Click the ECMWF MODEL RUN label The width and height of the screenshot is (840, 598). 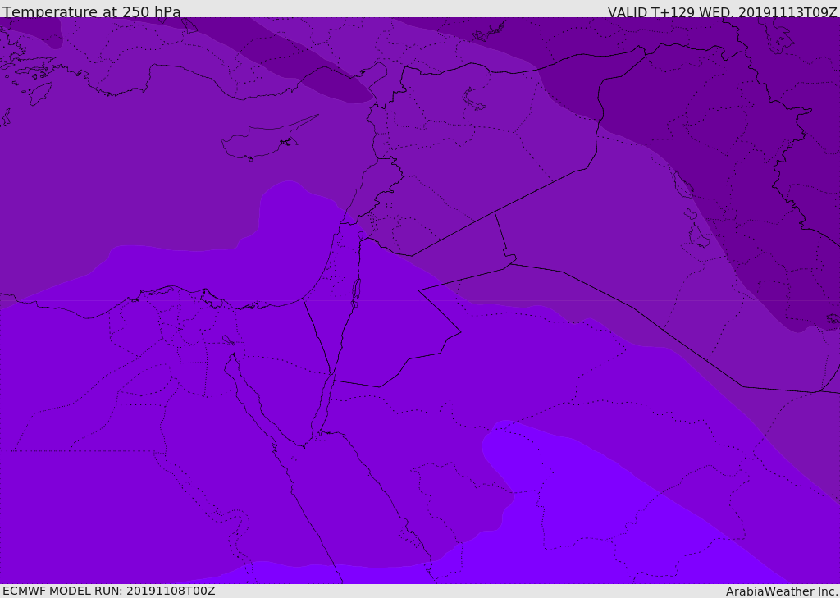[108, 591]
